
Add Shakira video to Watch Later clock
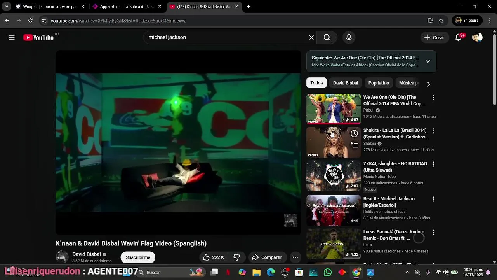pos(354,133)
